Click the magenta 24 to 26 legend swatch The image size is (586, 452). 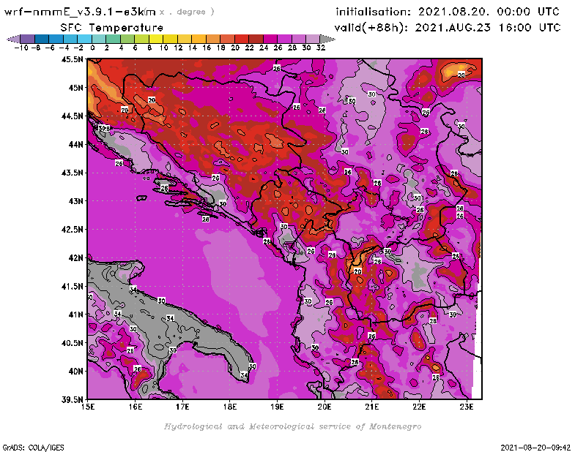(x=270, y=39)
